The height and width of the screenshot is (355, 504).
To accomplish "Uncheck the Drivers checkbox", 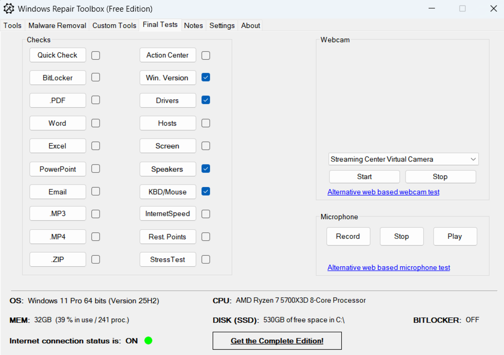I will [206, 100].
